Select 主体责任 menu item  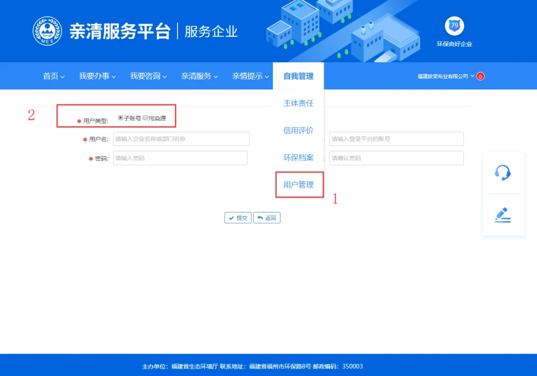click(299, 103)
